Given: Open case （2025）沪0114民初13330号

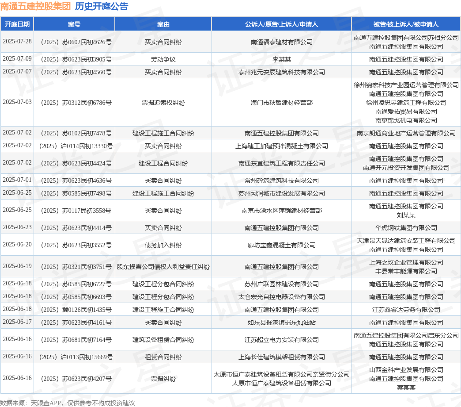Looking at the screenshot, I should pyautogui.click(x=74, y=146).
